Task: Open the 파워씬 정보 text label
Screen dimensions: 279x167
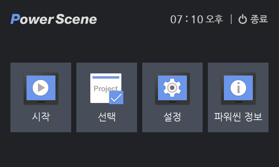Action: point(238,117)
